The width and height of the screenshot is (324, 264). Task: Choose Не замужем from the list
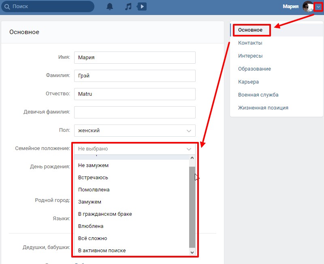(x=132, y=165)
